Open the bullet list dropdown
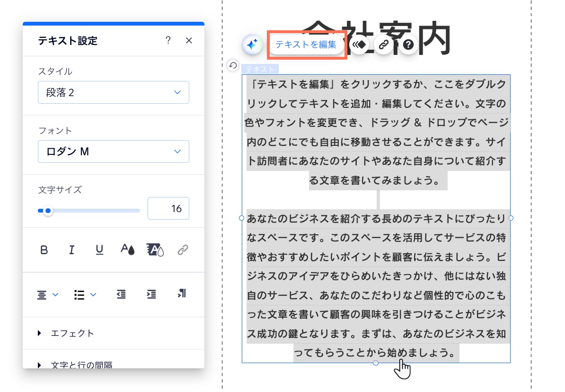Image resolution: width=565 pixels, height=392 pixels. tap(85, 294)
